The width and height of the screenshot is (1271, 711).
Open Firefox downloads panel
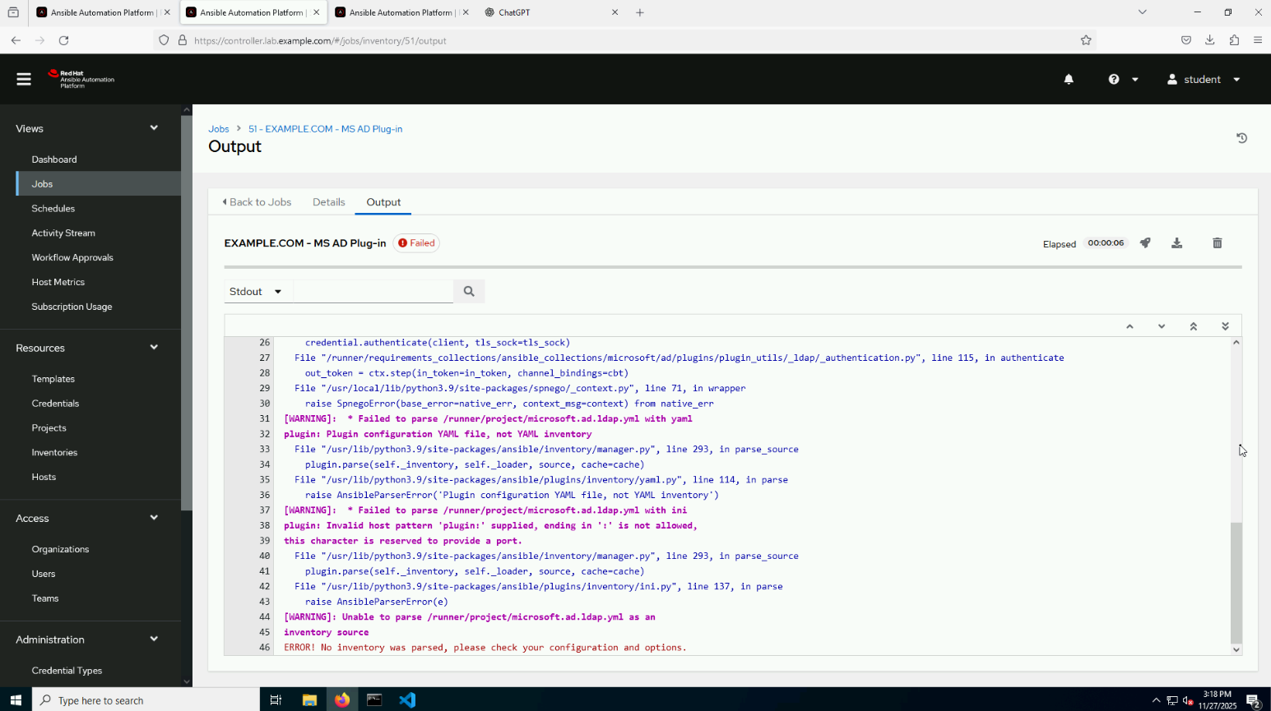[1210, 40]
